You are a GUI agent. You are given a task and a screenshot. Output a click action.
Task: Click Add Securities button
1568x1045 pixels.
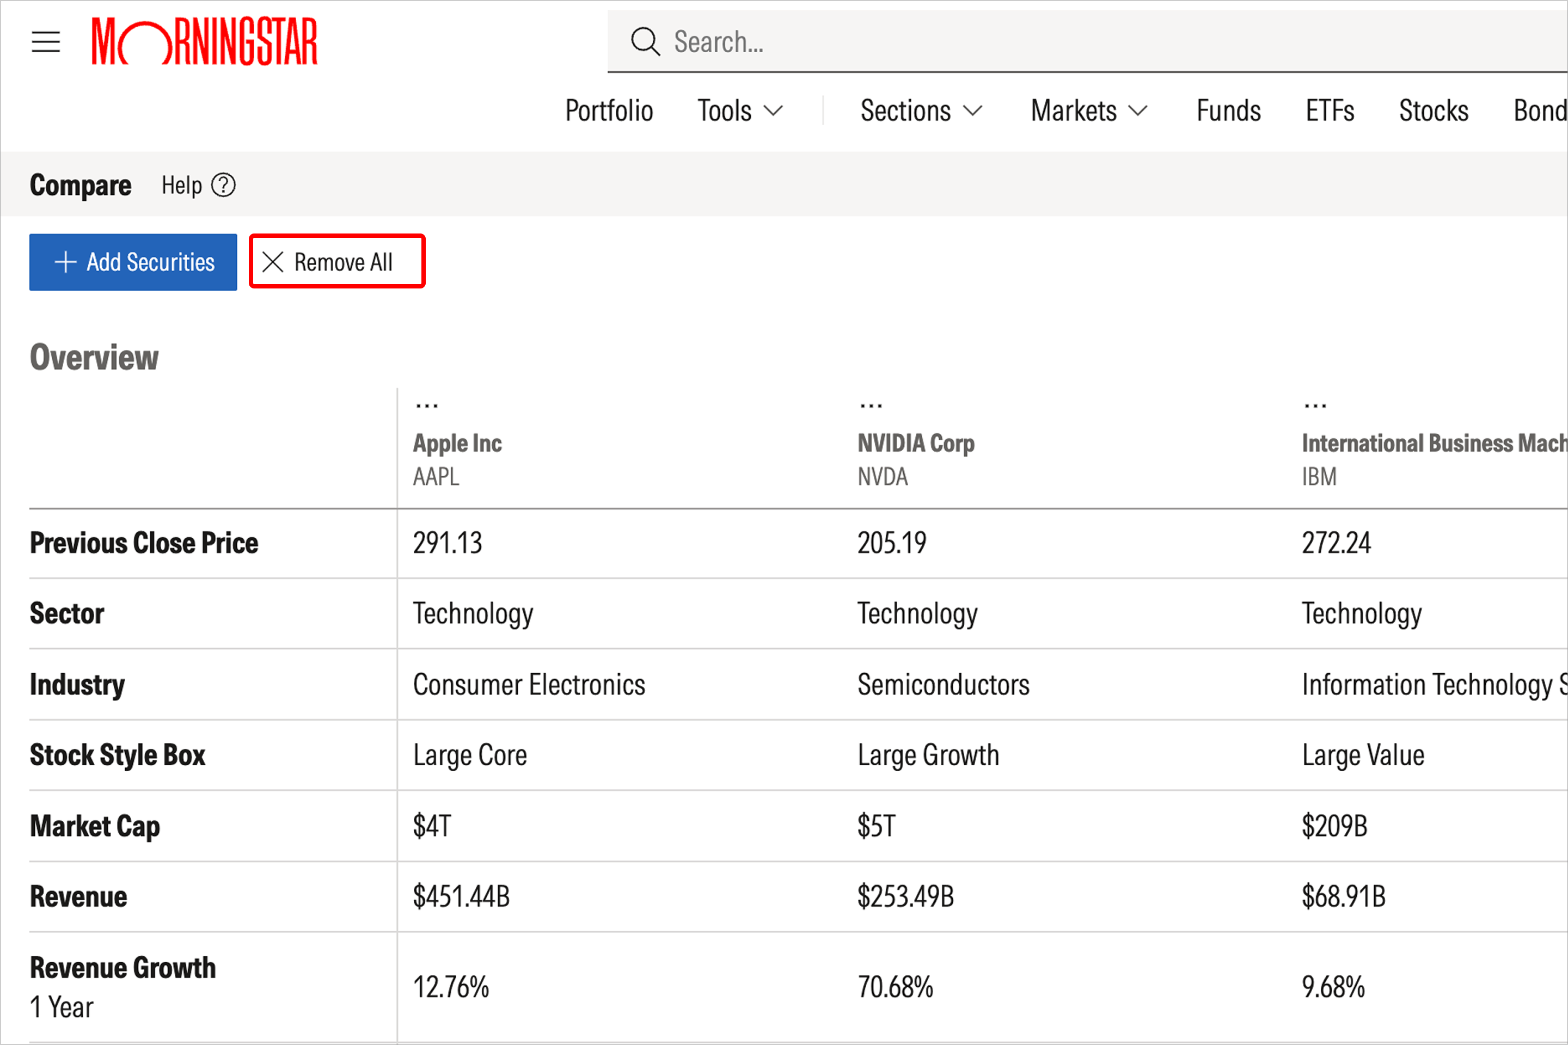tap(133, 262)
